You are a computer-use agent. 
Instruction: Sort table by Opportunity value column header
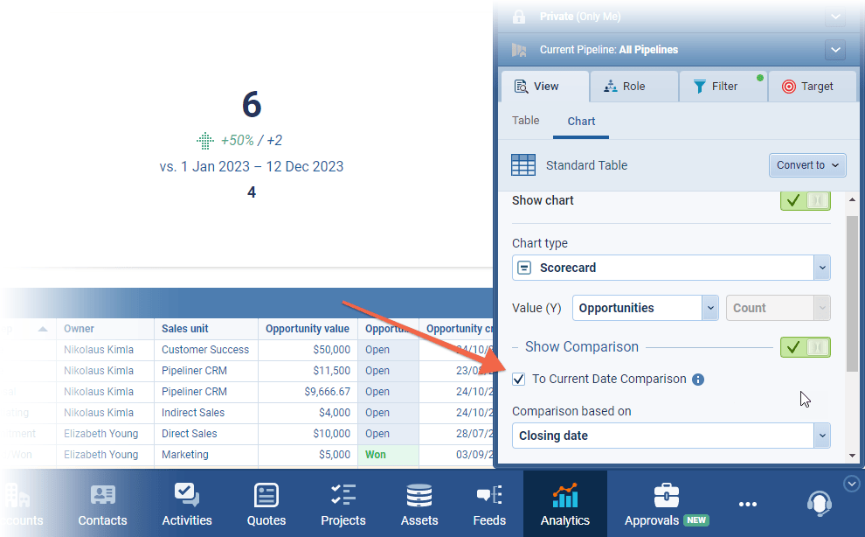click(307, 329)
